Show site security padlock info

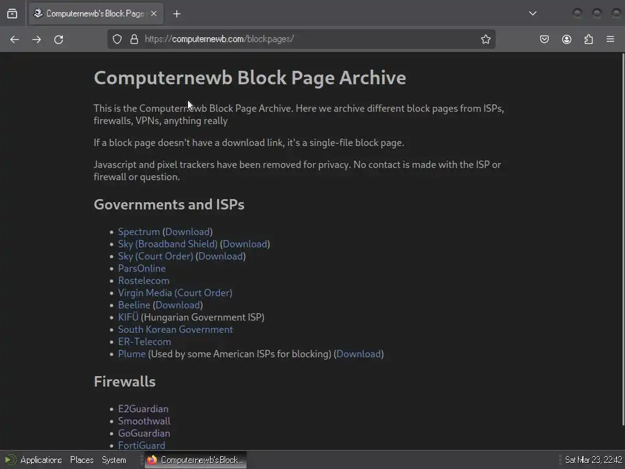[134, 39]
